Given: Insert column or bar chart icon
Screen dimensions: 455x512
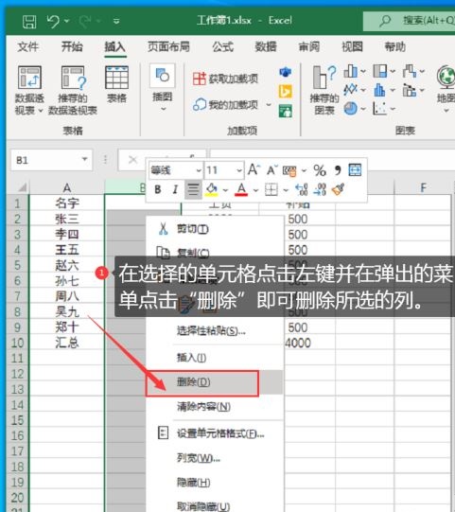Looking at the screenshot, I should 351,71.
